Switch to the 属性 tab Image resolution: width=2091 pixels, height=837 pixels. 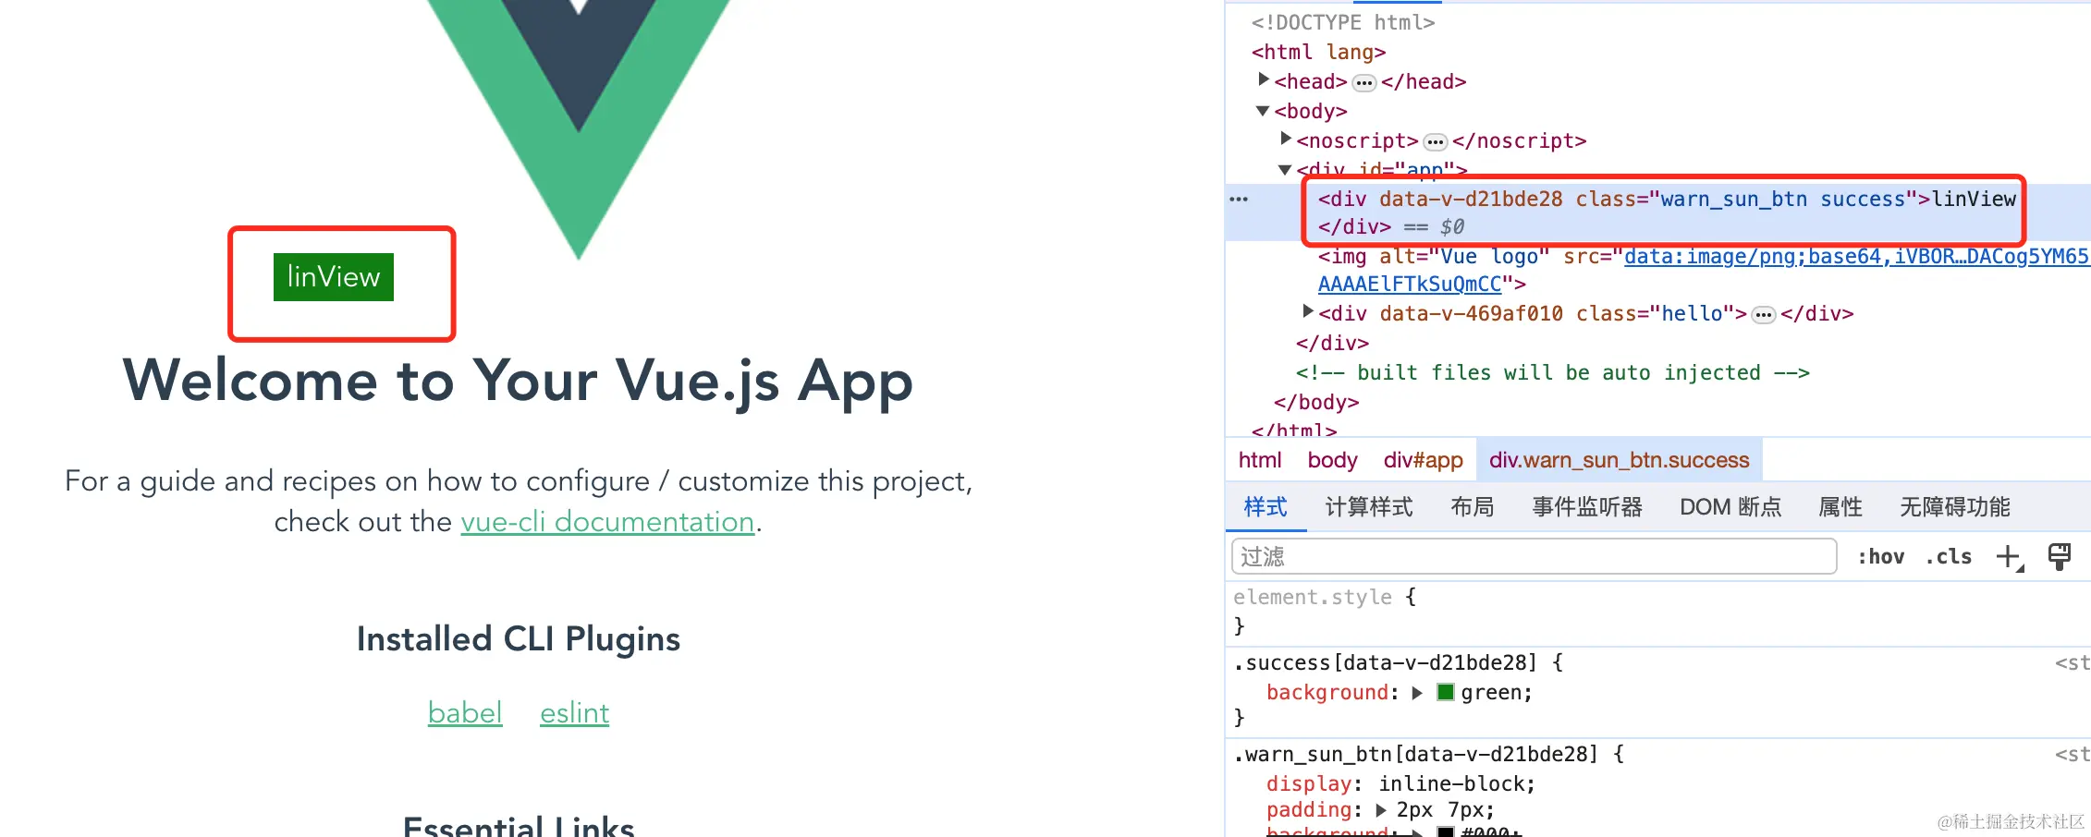point(1840,507)
